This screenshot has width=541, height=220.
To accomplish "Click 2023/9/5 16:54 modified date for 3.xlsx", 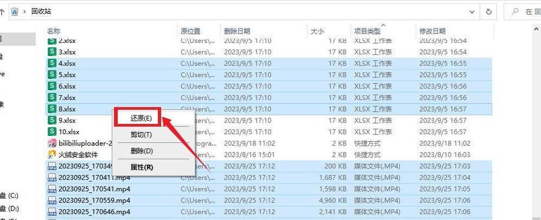I will [443, 52].
